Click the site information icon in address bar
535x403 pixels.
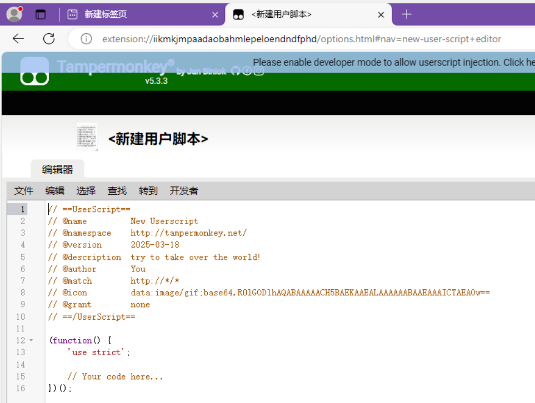tap(86, 39)
